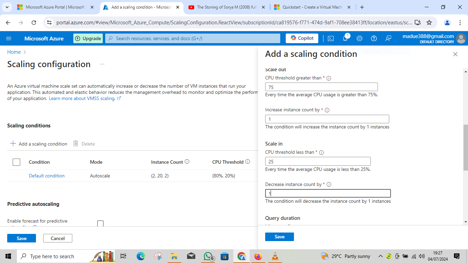Viewport: 468px width, 263px height.
Task: Show hidden system tray icons
Action: coord(380,256)
